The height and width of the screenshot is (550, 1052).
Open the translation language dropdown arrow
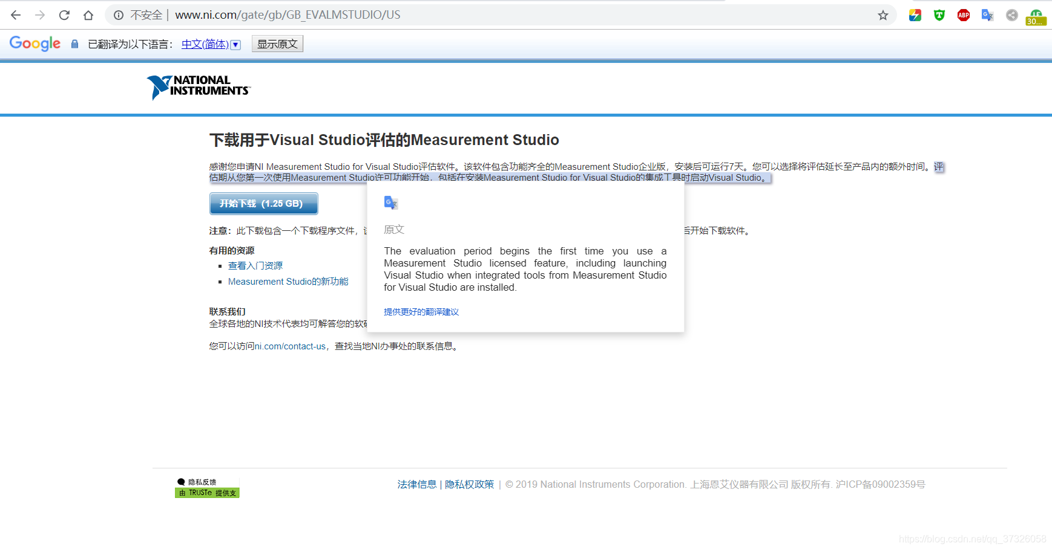(x=236, y=45)
